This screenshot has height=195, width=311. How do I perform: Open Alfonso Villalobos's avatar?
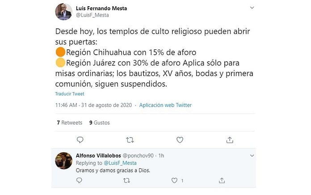click(x=63, y=160)
